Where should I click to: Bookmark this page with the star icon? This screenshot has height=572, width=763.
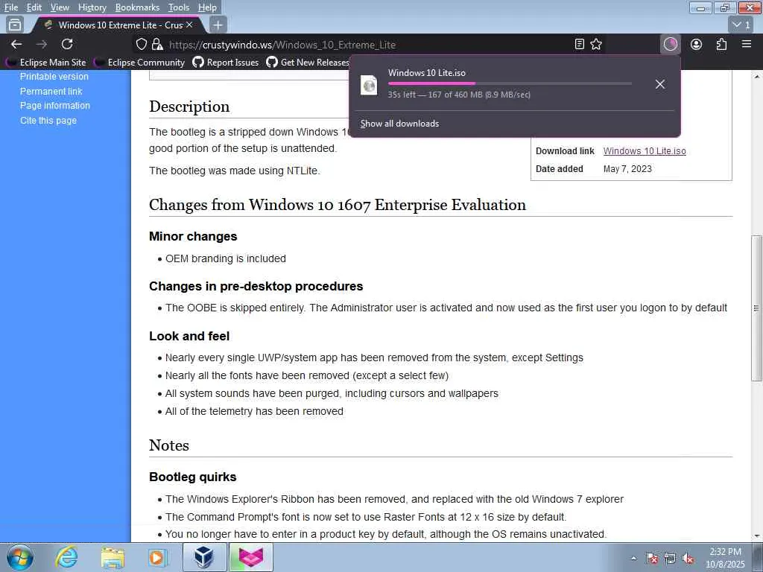[x=596, y=44]
